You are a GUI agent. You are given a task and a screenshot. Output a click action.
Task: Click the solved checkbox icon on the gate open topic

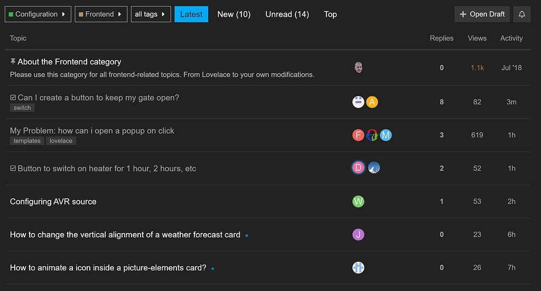click(x=13, y=98)
